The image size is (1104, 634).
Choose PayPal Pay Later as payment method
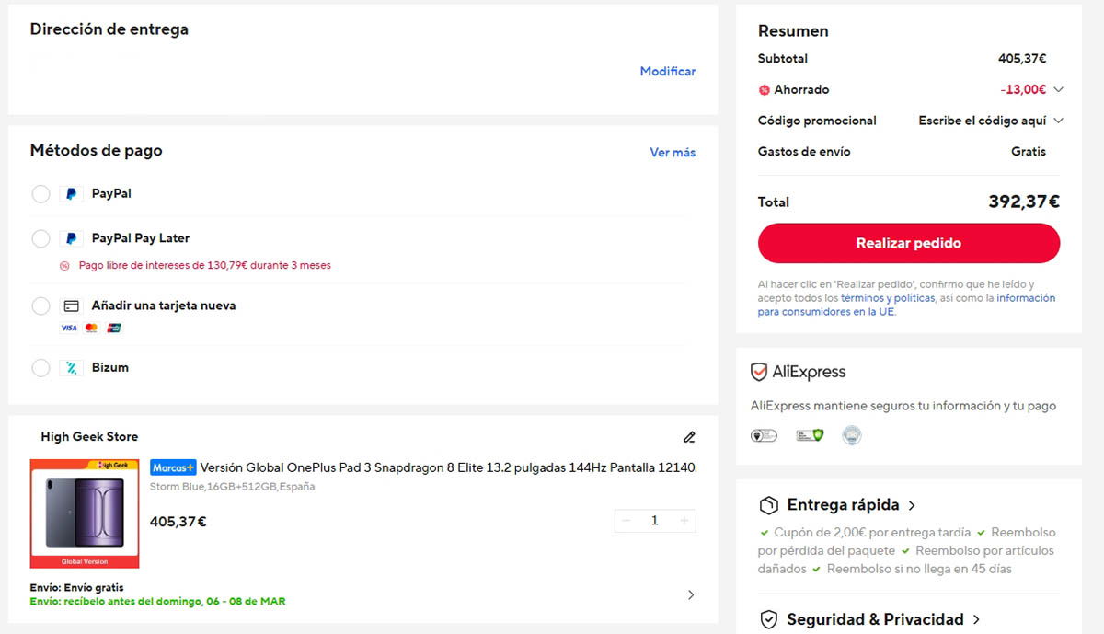40,238
